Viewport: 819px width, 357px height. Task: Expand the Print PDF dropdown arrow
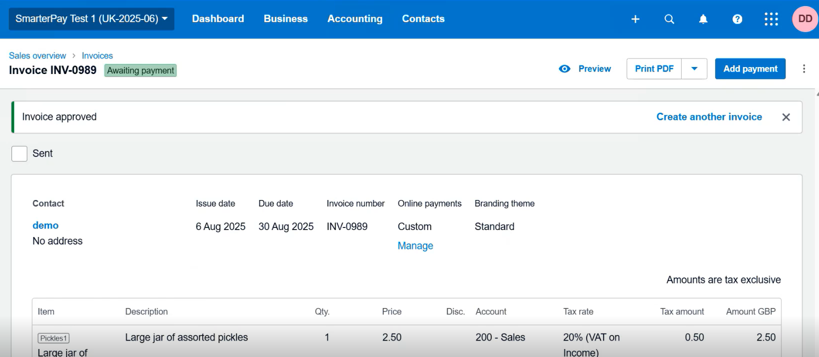(694, 69)
